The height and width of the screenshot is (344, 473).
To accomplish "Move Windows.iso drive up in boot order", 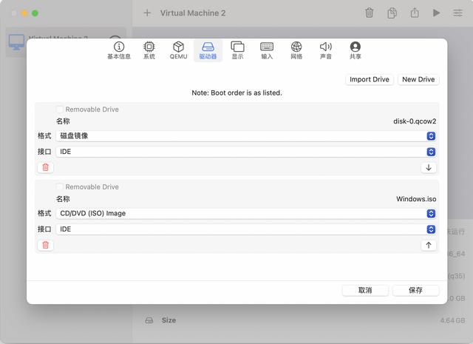I will [x=429, y=245].
